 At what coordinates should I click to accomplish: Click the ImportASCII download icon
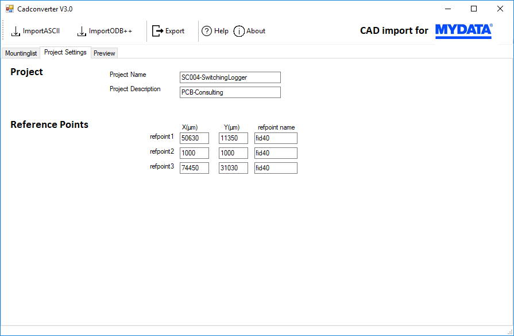(x=16, y=32)
